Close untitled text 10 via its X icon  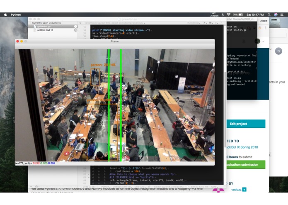coord(75,30)
